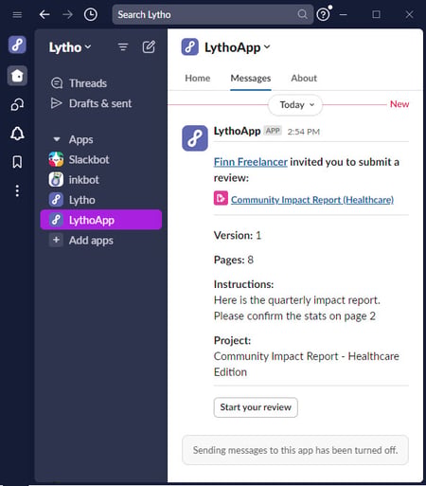Open the Today date dropdown

pyautogui.click(x=295, y=105)
